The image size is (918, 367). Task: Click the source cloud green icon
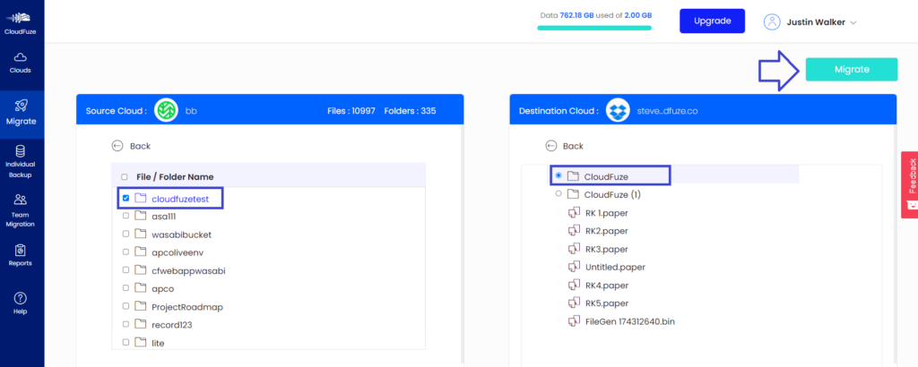(166, 111)
